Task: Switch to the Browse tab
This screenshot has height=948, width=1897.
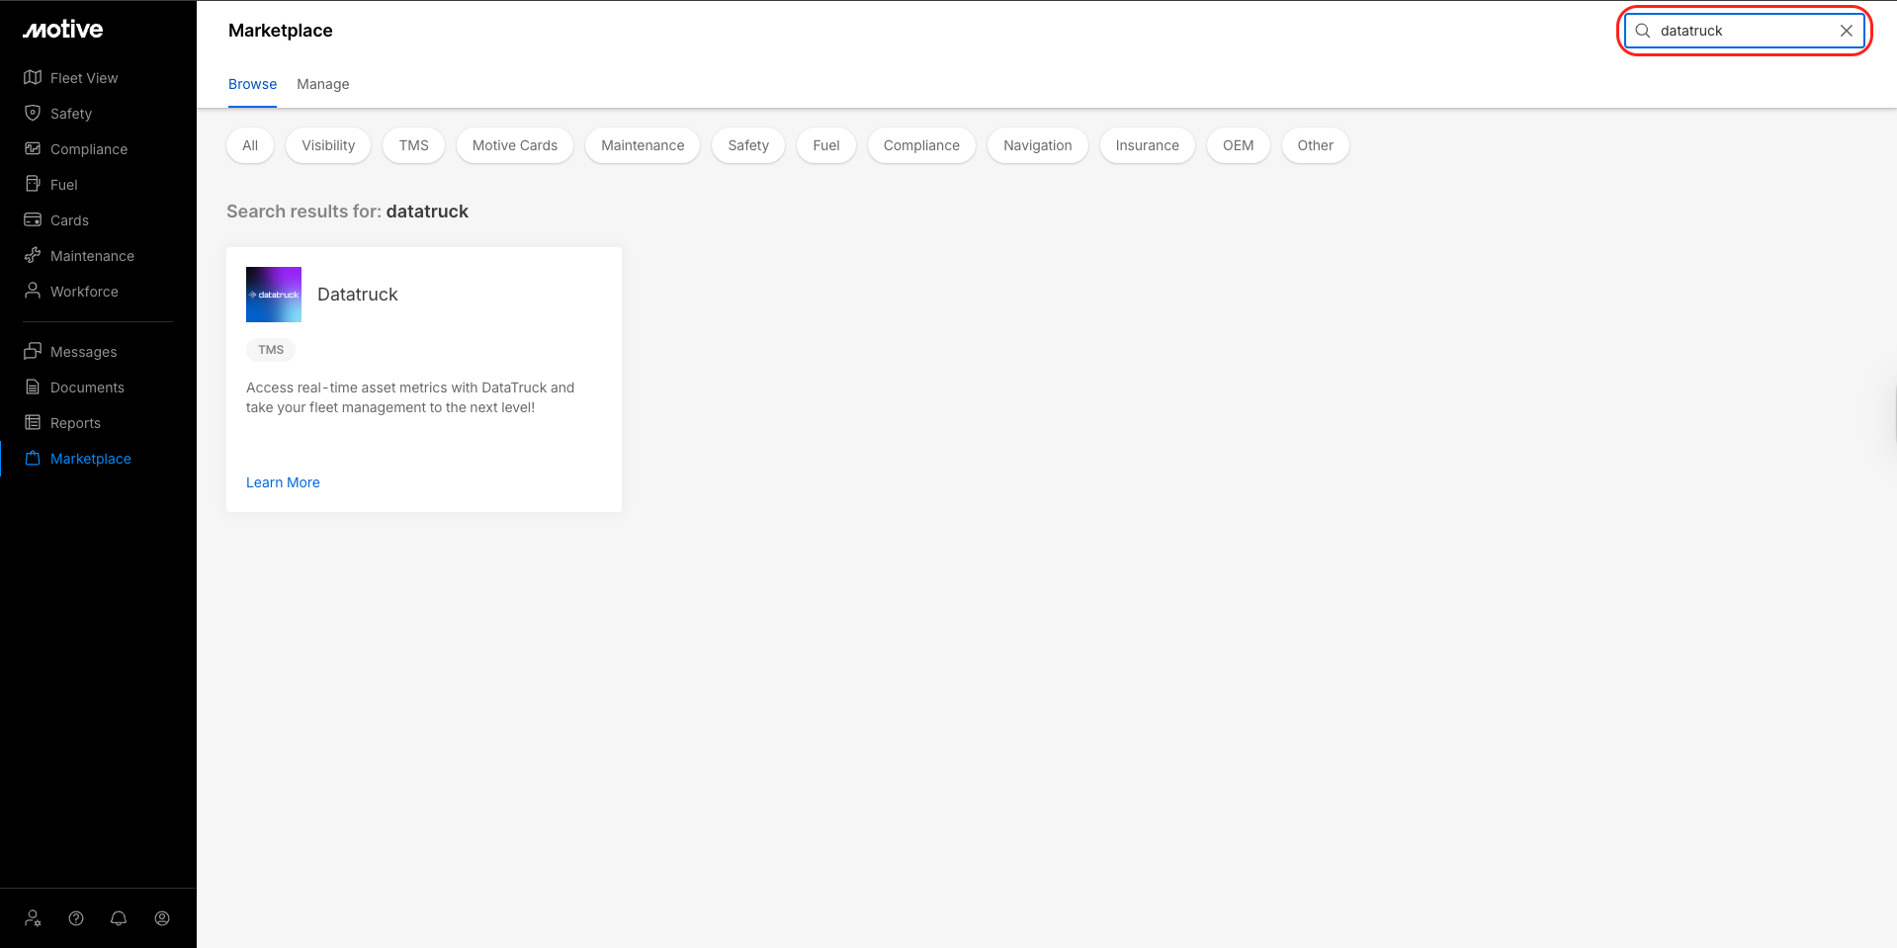Action: coord(252,84)
